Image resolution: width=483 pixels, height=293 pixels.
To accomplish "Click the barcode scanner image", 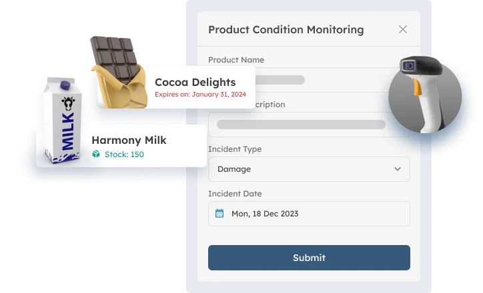I will point(425,93).
